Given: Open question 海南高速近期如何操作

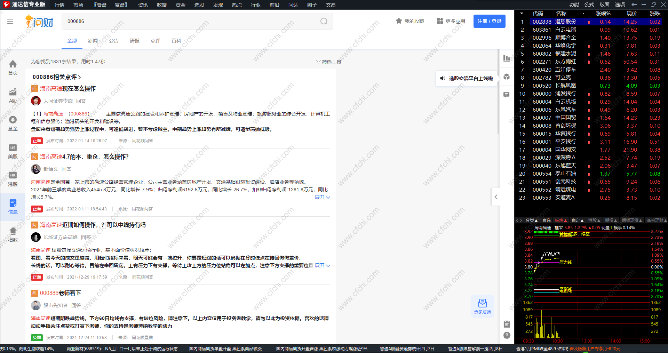Looking at the screenshot, I should pyautogui.click(x=93, y=225).
